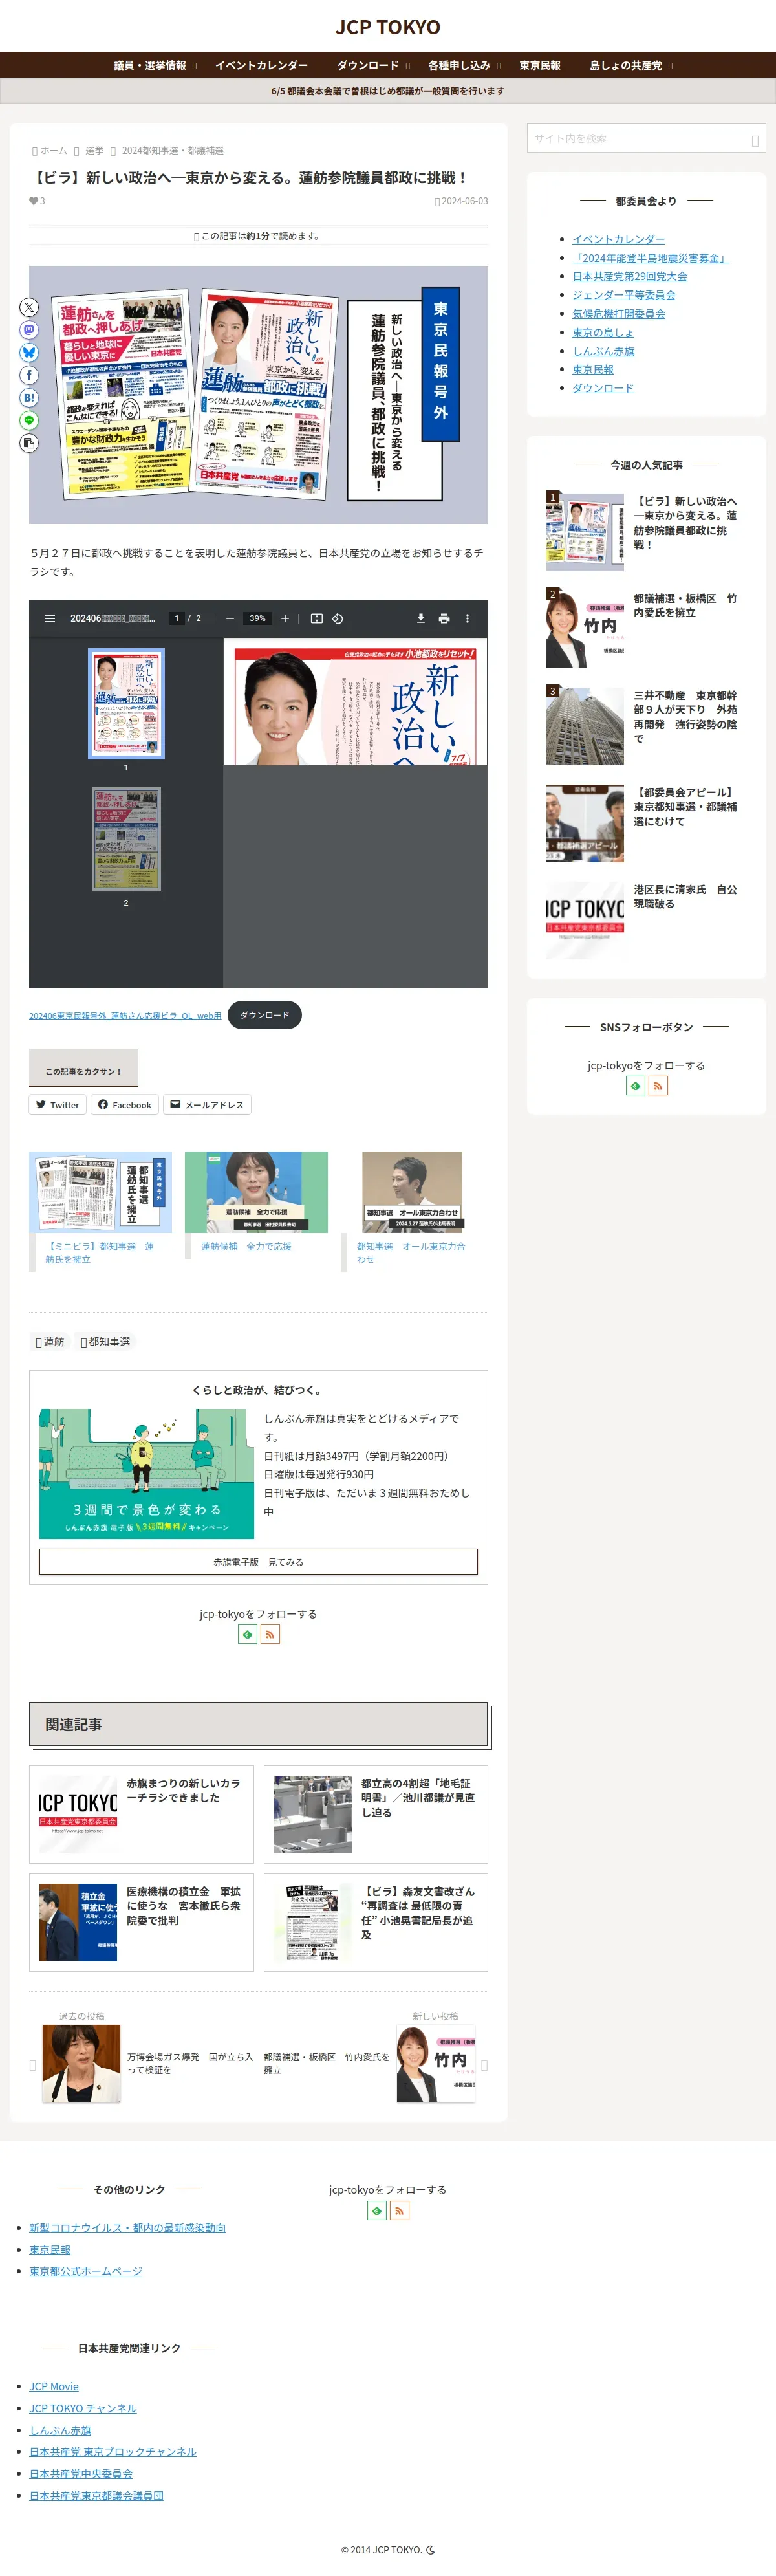Open popular article 港区長に清家氏
Viewport: 776px width, 2576px height.
(646, 920)
